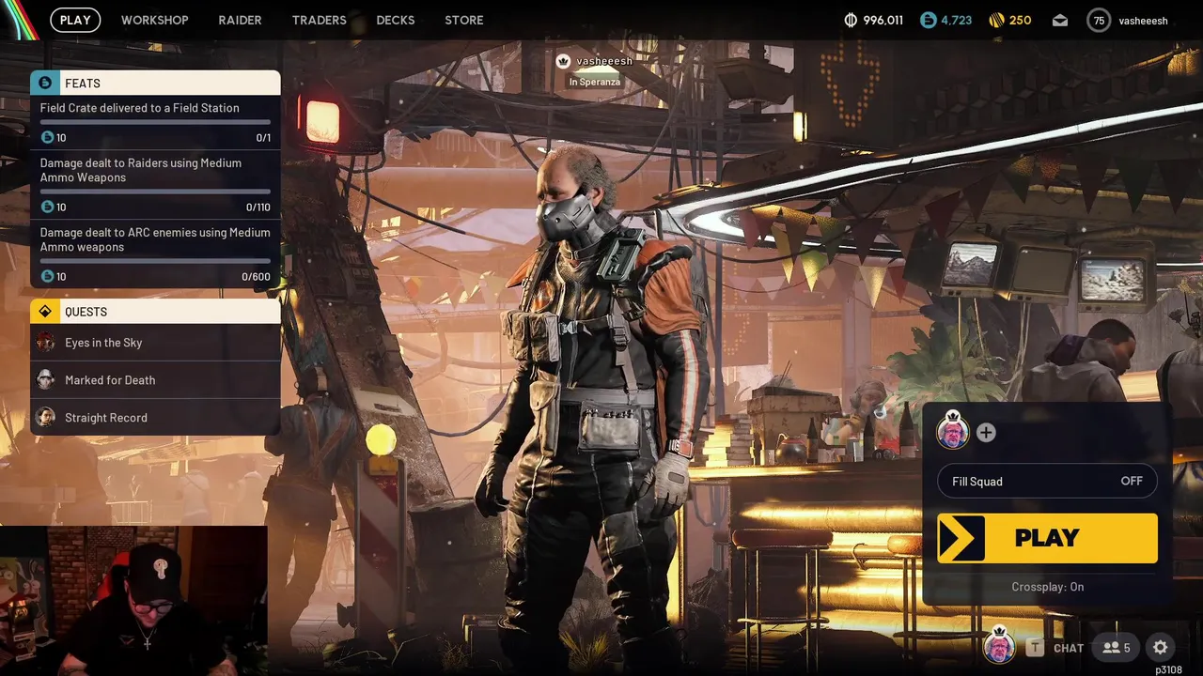Viewport: 1203px width, 676px height.
Task: Click the T chat key icon
Action: [x=1035, y=647]
